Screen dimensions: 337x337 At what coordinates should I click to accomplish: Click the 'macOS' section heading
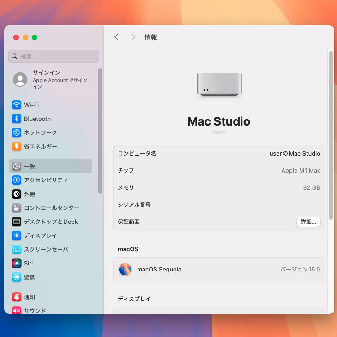point(128,249)
